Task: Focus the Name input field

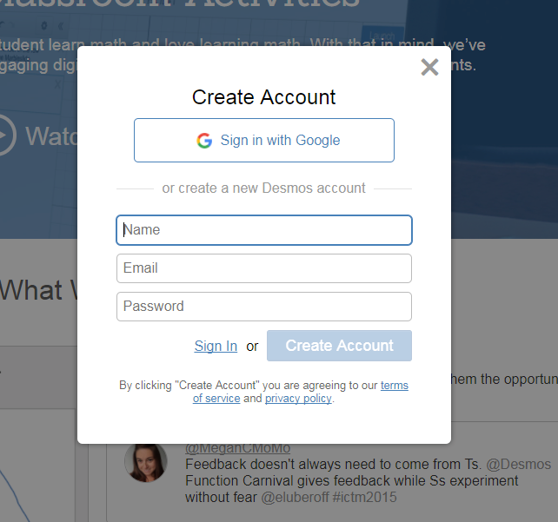Action: click(x=263, y=230)
